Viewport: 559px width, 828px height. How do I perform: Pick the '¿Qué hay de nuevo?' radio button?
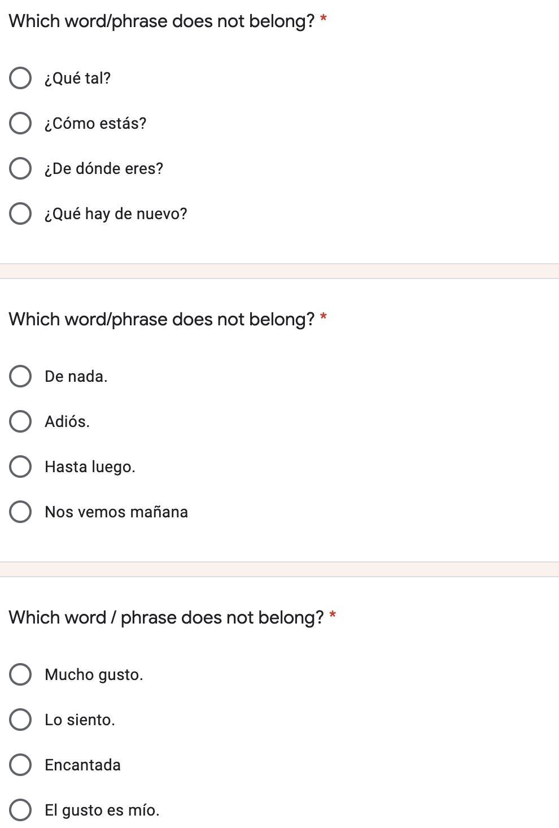pyautogui.click(x=20, y=213)
